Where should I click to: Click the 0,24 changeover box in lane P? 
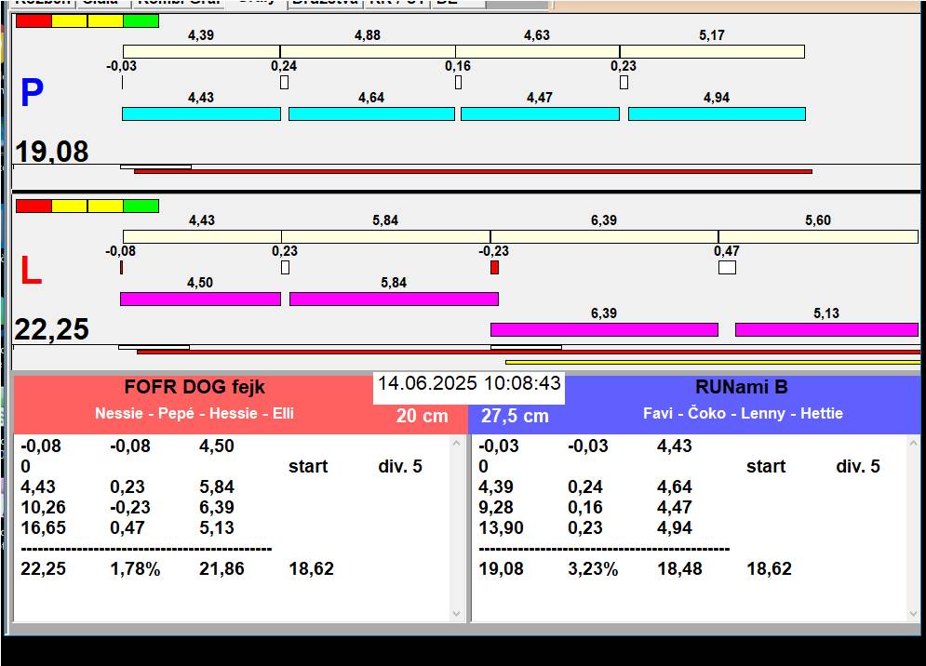coord(284,82)
